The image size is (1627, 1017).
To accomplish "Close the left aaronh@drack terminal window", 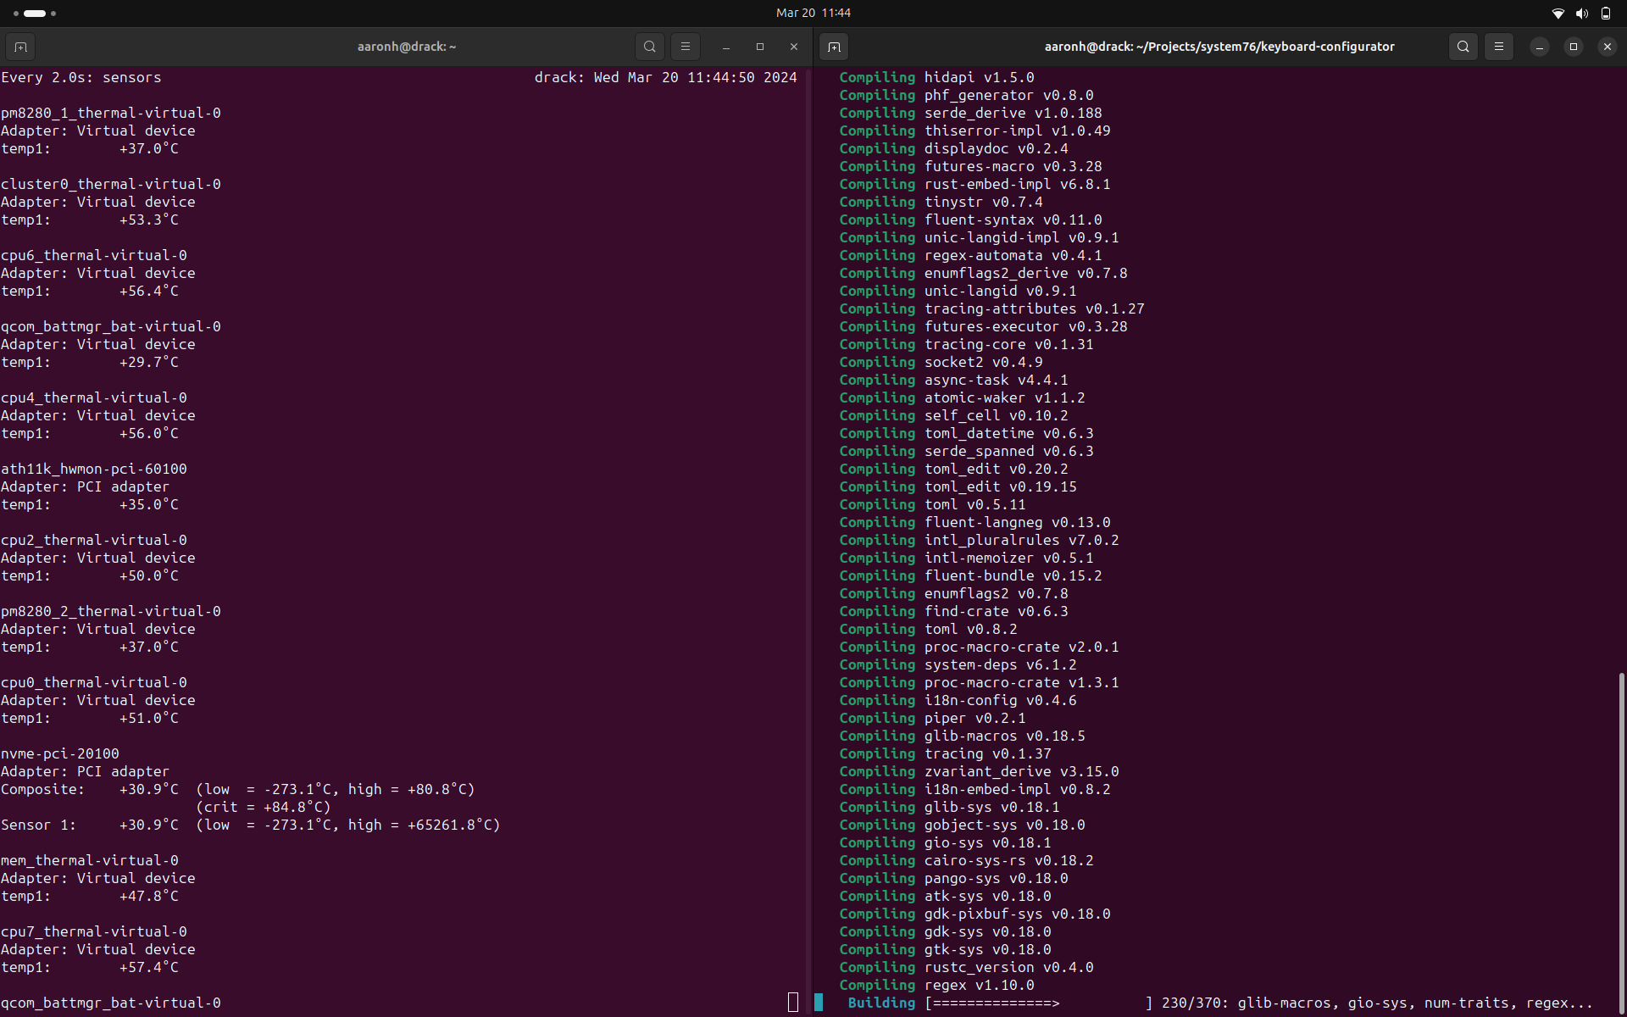I will point(794,47).
